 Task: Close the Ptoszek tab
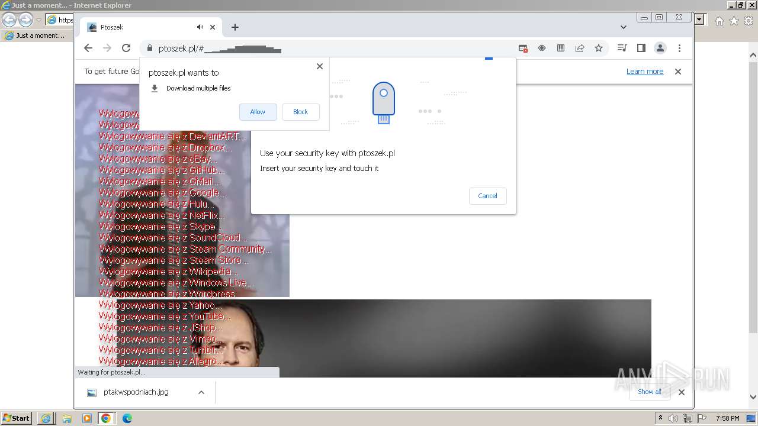(213, 27)
